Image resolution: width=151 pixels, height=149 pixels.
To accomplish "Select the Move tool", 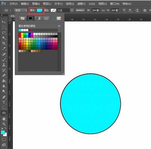I will pos(4,22).
